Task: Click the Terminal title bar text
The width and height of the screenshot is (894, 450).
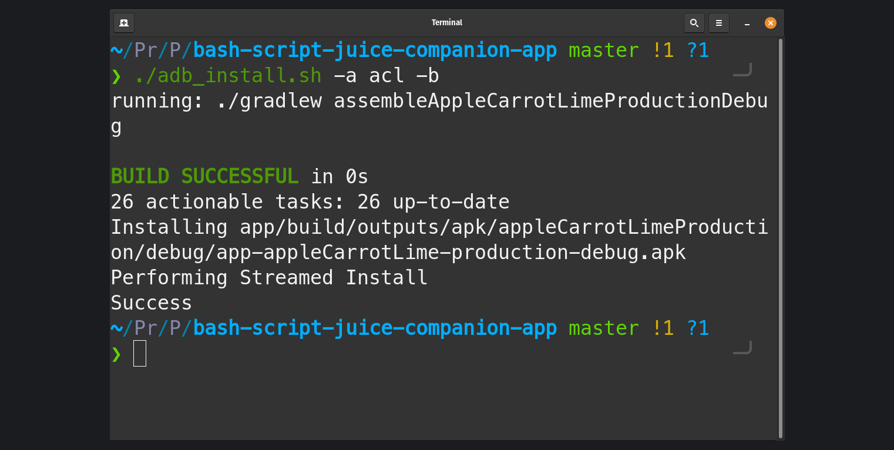Action: pos(446,22)
